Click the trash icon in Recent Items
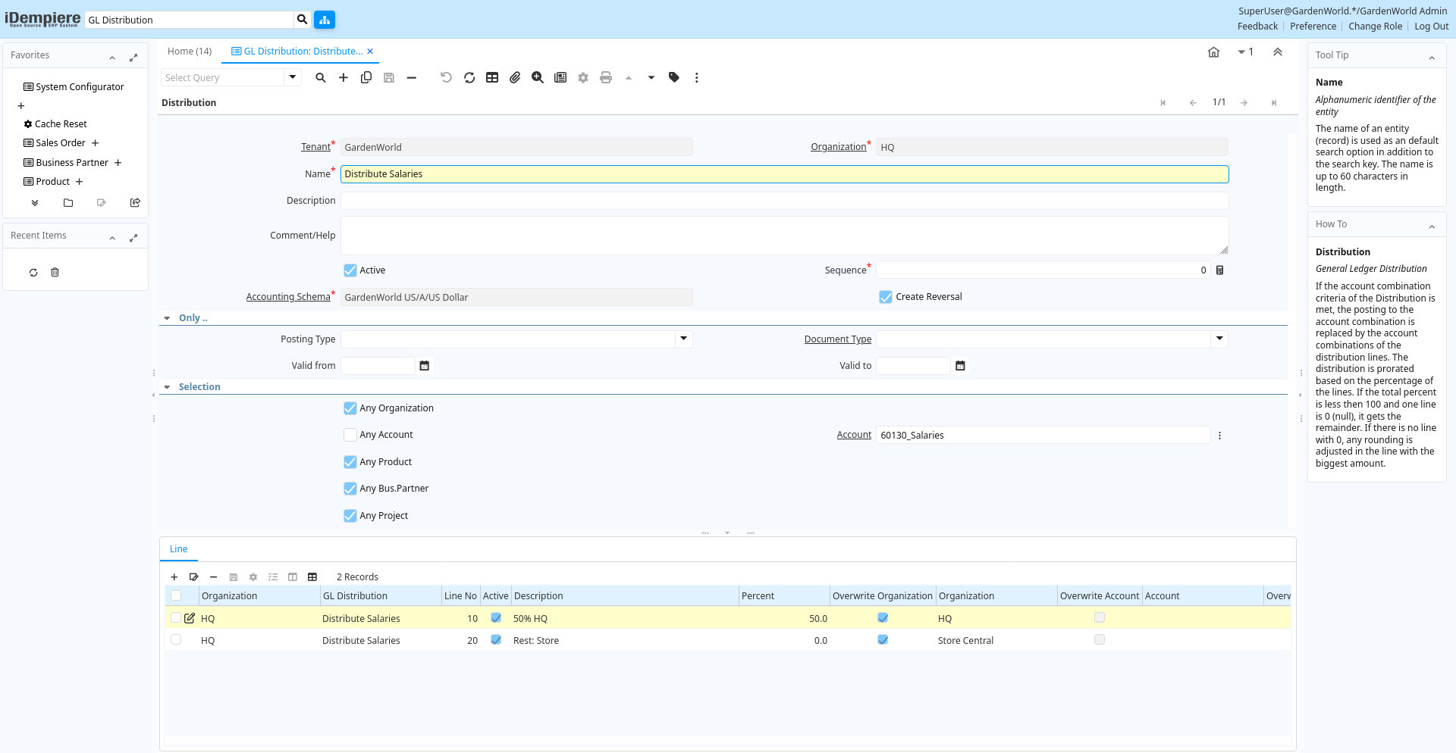This screenshot has height=753, width=1456. click(55, 273)
